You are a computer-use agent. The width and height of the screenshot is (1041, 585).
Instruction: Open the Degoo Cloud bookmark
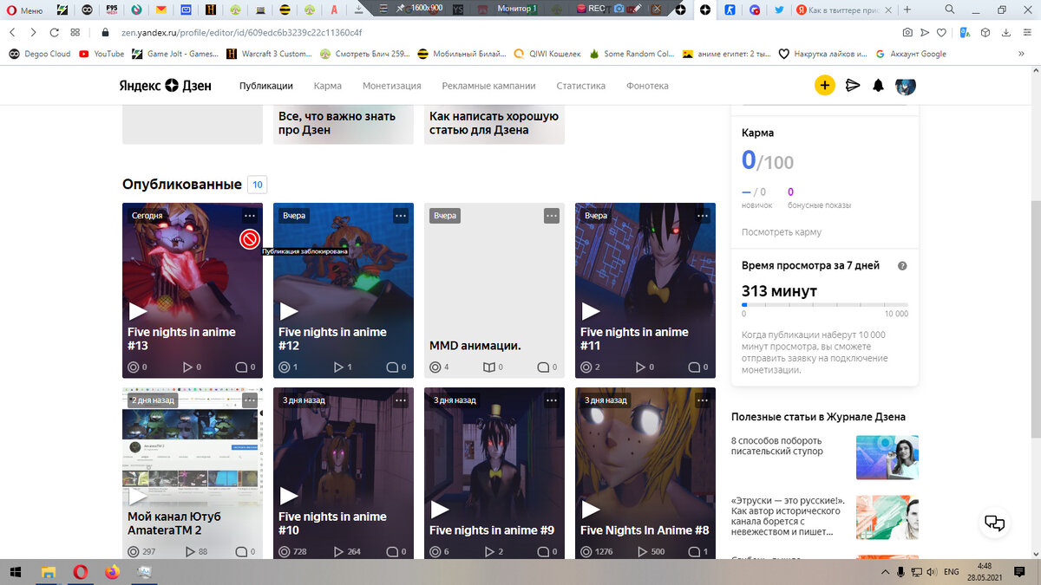[x=40, y=54]
